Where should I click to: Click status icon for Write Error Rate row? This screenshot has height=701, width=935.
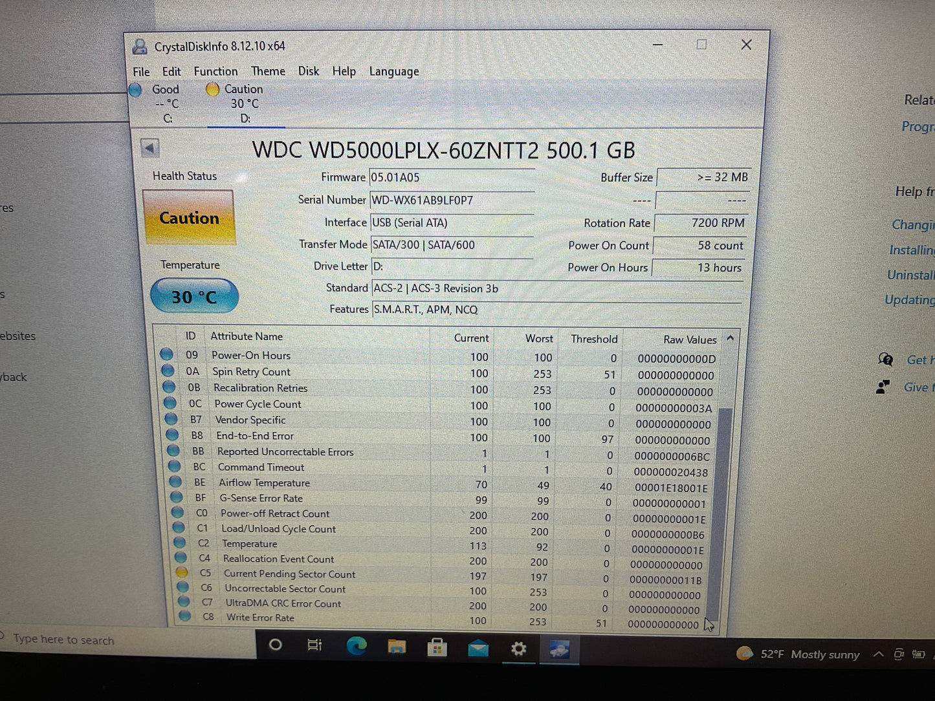pyautogui.click(x=185, y=616)
